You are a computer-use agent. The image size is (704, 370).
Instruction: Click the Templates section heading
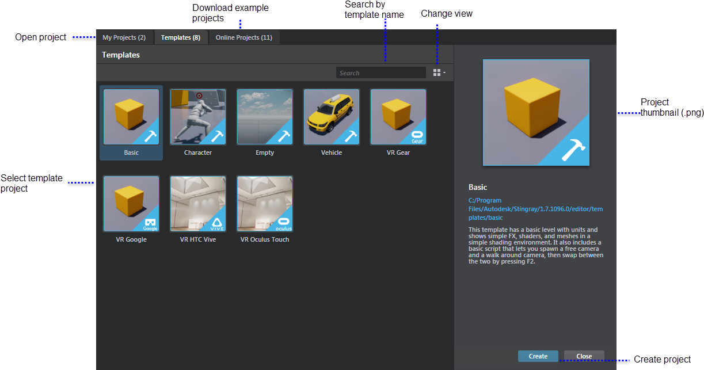(121, 55)
